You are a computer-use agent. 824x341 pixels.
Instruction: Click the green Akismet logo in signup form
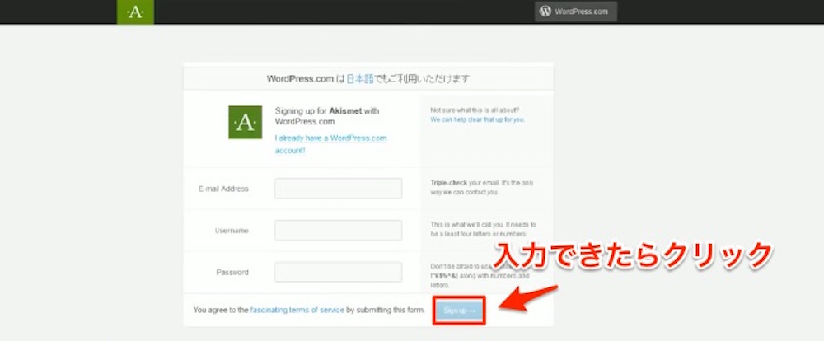[245, 123]
